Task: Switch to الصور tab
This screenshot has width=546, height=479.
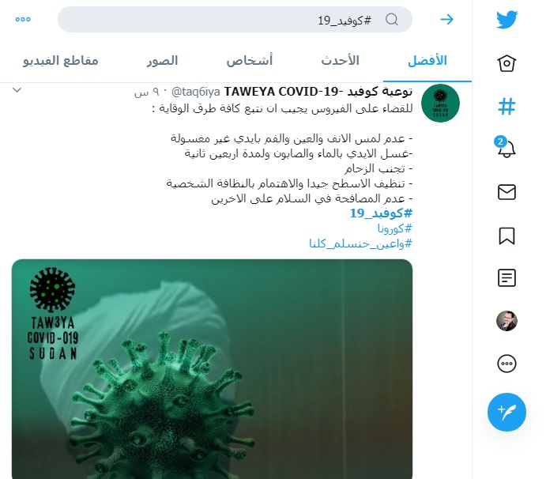Action: click(162, 61)
